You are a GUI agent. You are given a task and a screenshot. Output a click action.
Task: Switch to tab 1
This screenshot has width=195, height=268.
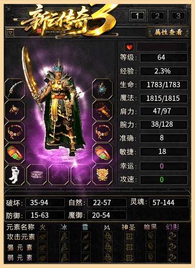(137, 16)
